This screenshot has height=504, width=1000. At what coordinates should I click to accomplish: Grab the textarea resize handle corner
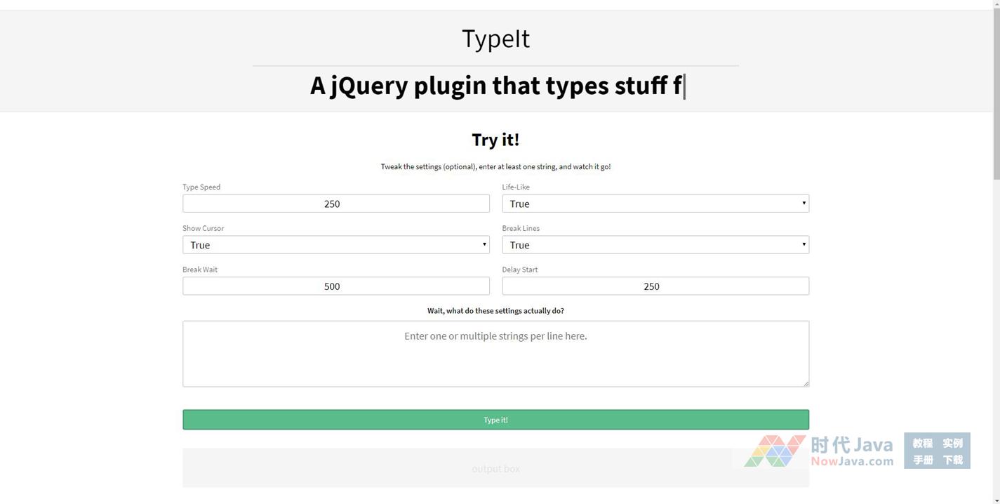click(806, 383)
